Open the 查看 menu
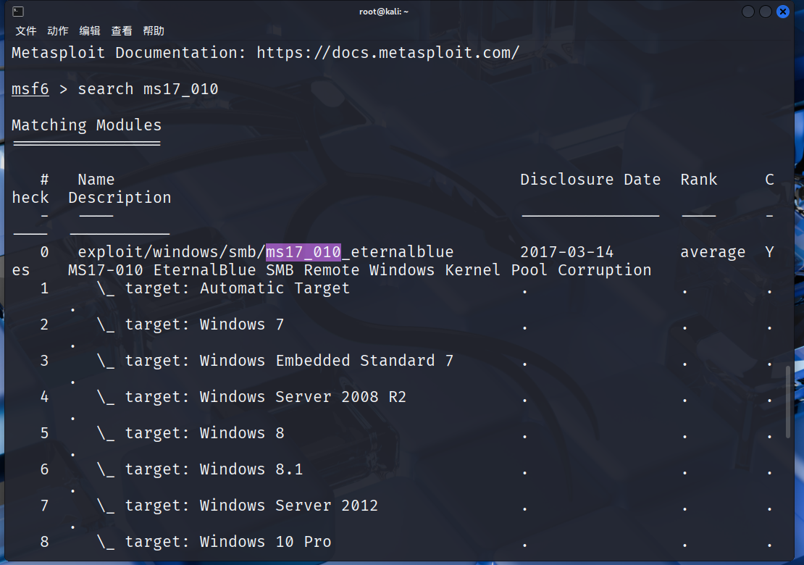 pos(122,30)
